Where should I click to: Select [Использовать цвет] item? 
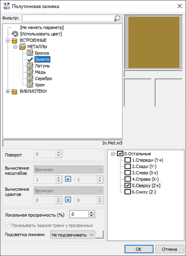click(41, 34)
